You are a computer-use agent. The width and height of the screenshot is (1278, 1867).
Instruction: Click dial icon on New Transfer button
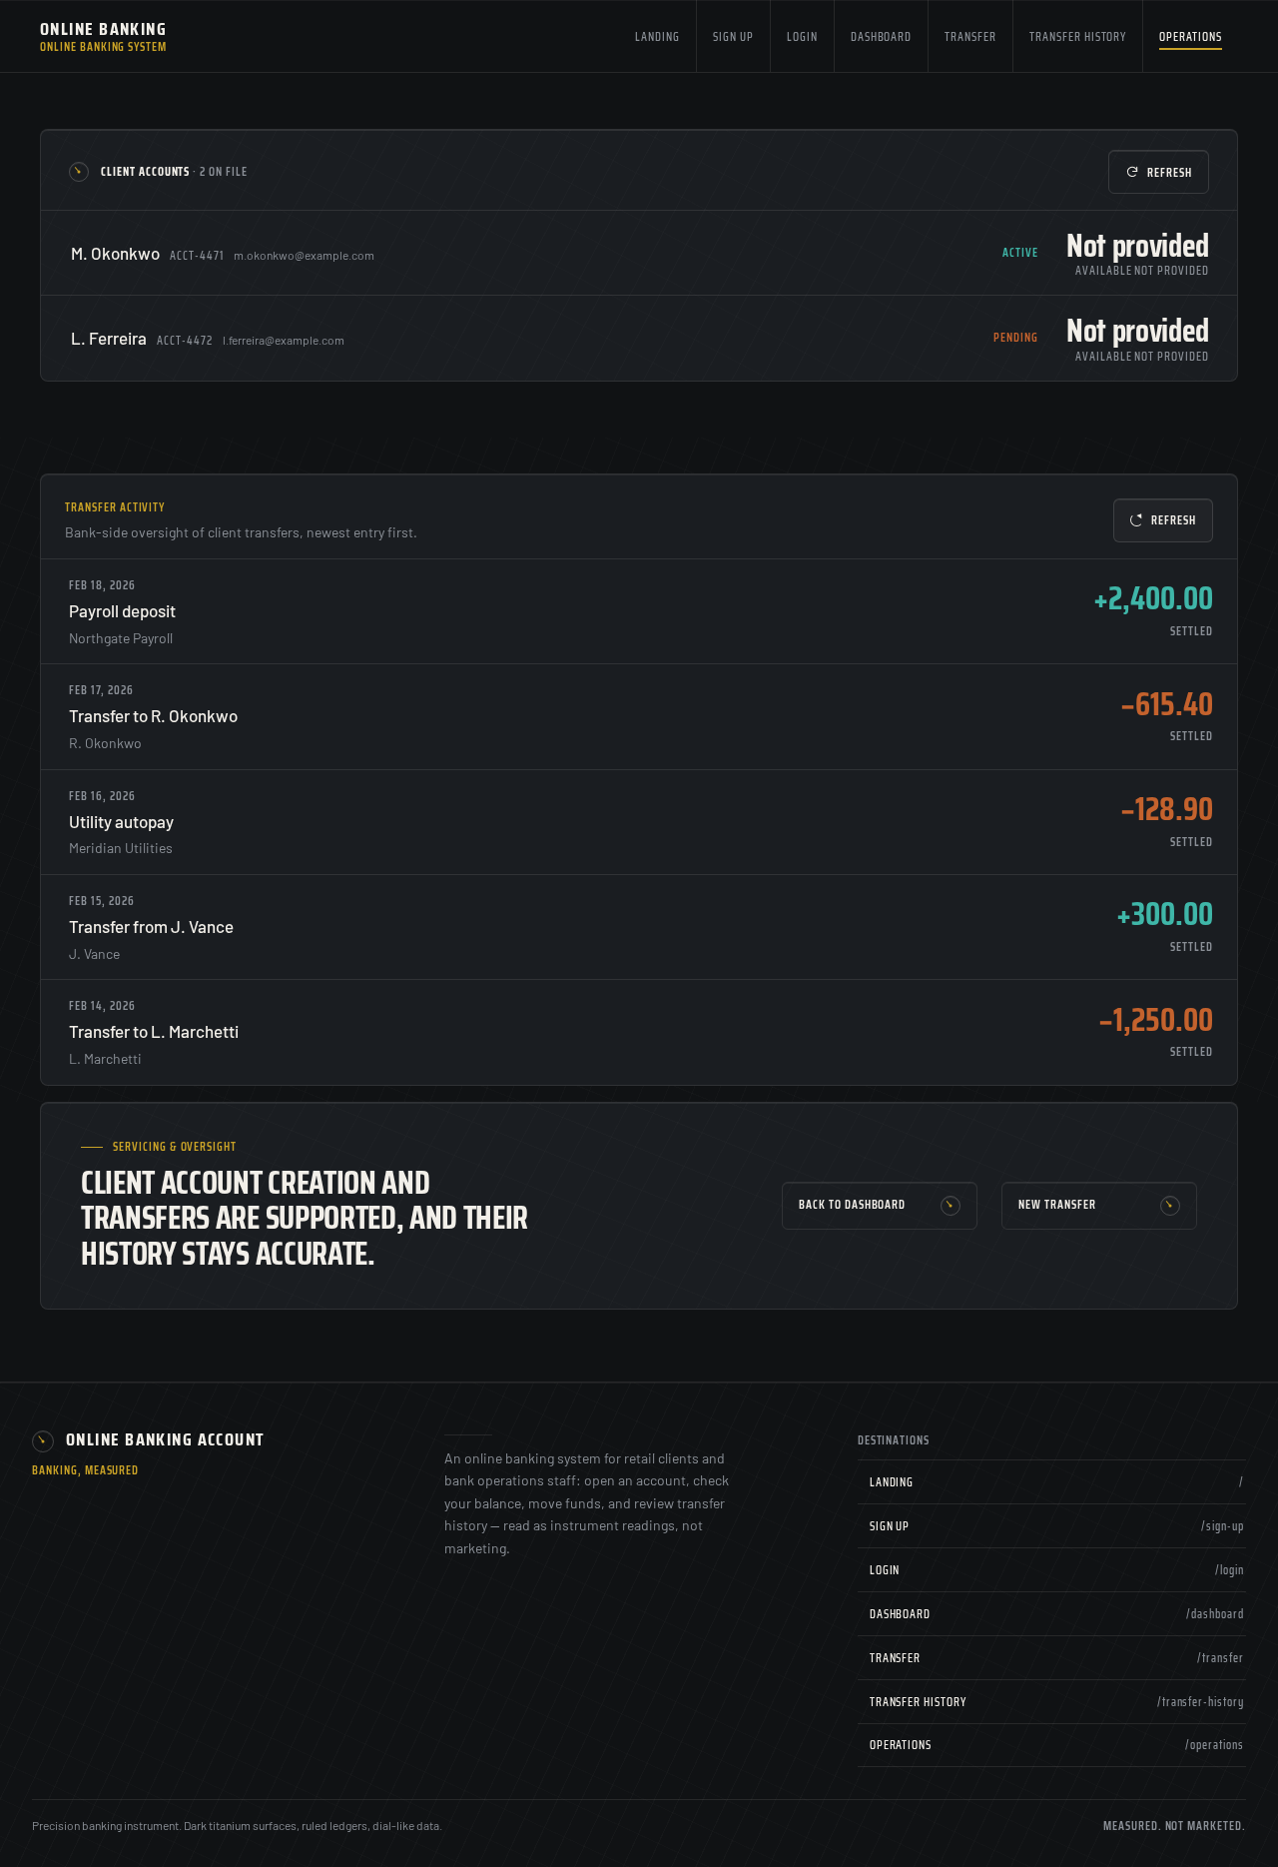1170,1206
